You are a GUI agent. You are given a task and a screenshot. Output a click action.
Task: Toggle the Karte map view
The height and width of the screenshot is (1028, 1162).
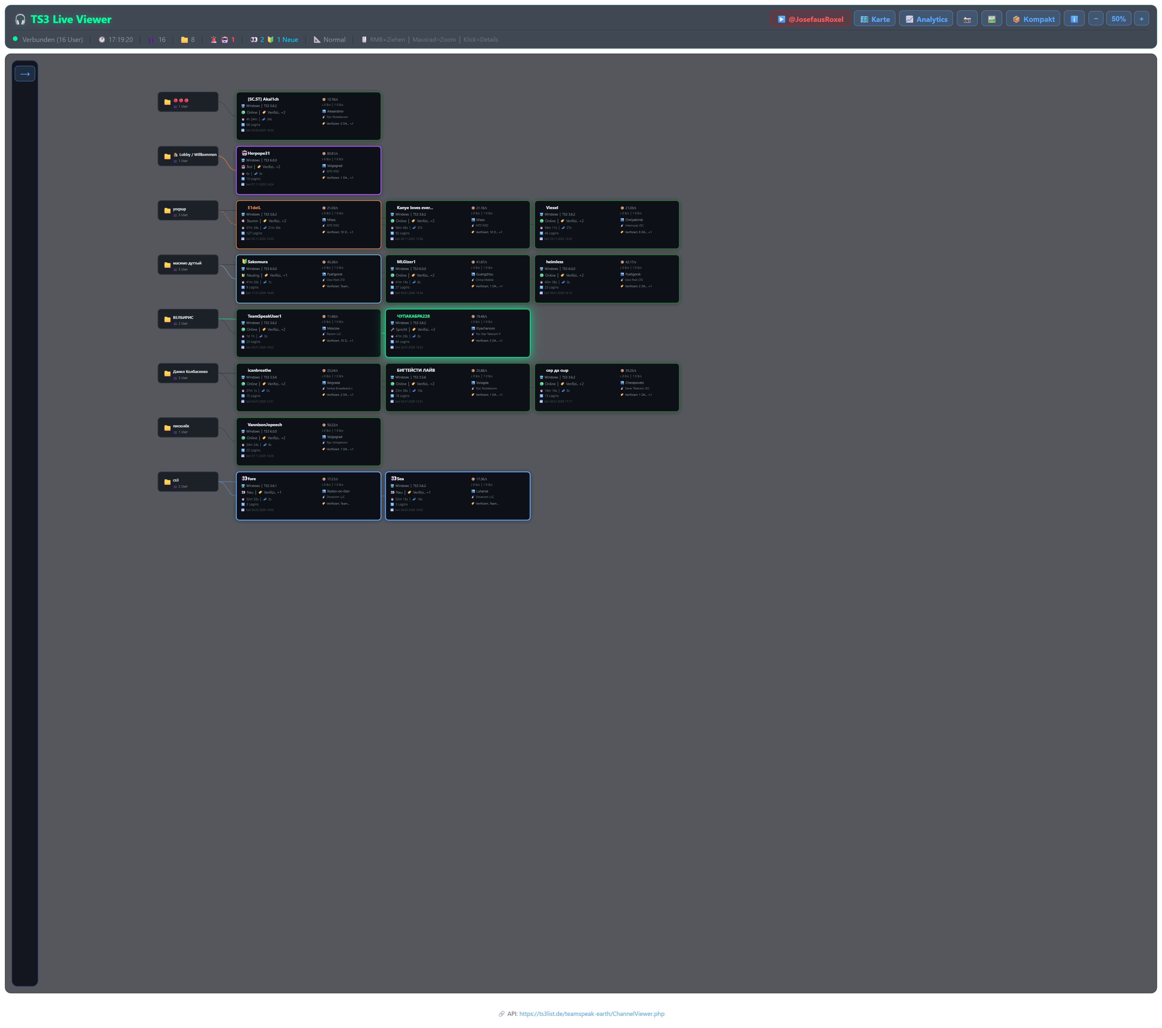click(x=874, y=19)
